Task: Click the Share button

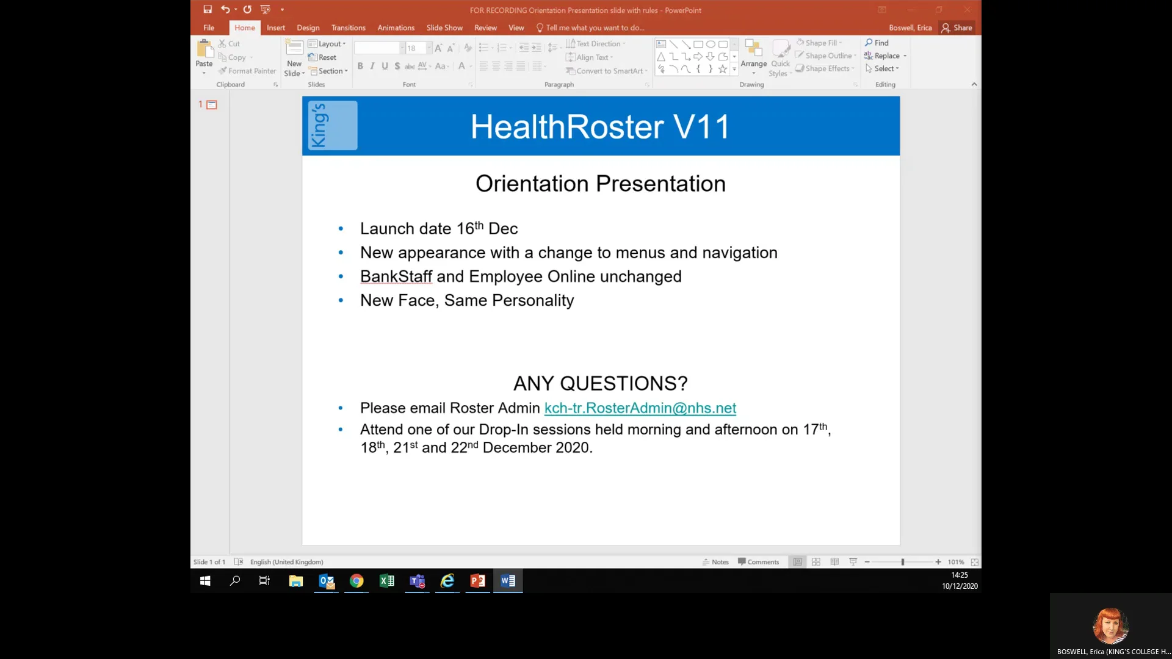Action: point(957,27)
